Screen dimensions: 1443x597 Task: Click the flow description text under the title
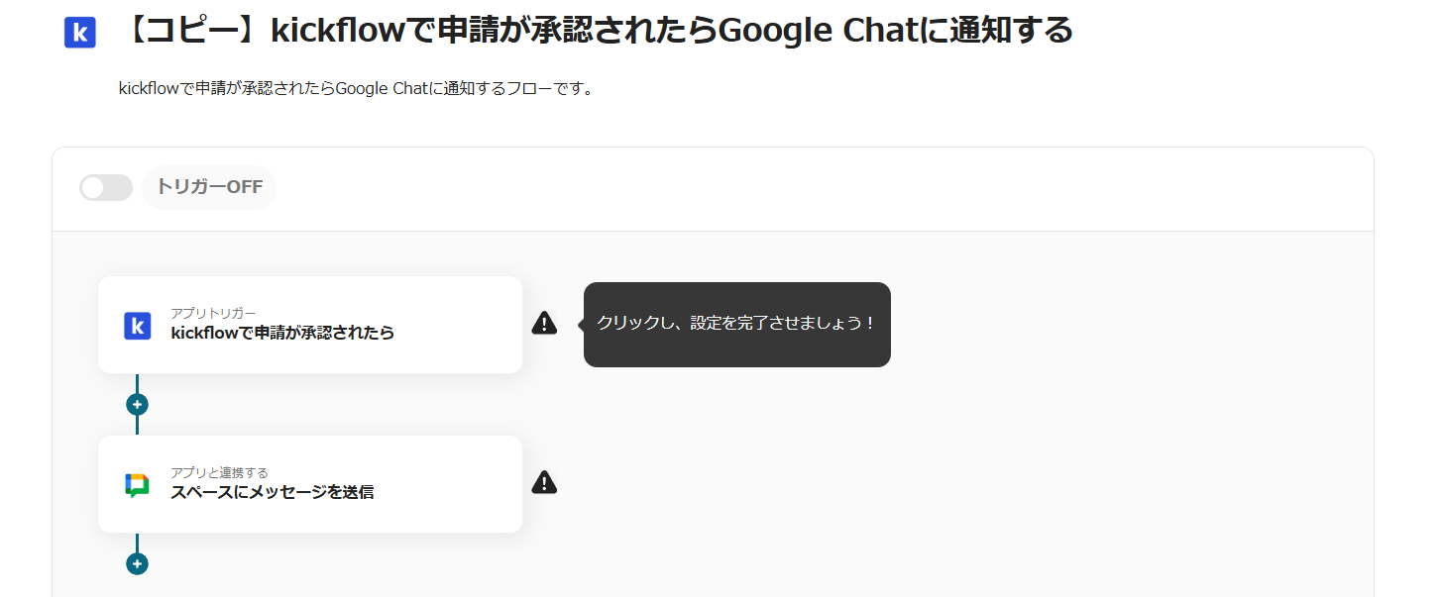356,88
